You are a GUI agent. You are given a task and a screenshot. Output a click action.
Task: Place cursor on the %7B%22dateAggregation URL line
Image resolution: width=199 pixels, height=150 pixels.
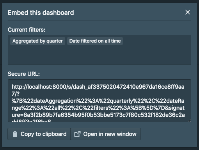click(98, 101)
